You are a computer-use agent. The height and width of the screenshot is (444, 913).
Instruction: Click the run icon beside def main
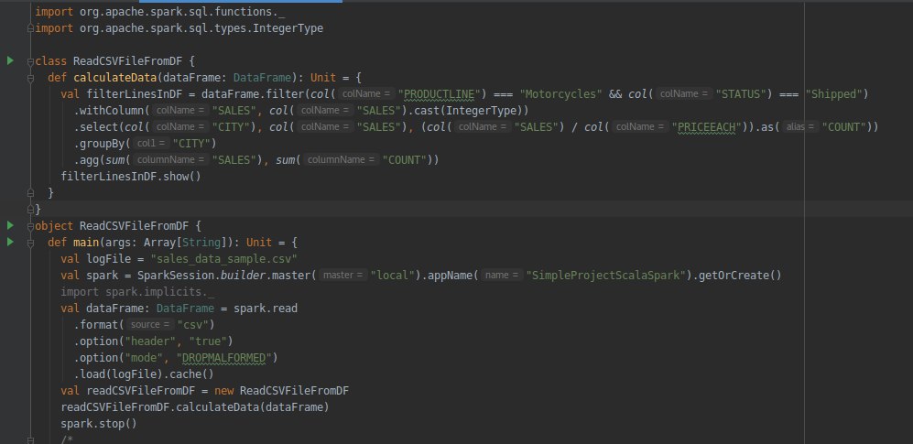pyautogui.click(x=10, y=242)
